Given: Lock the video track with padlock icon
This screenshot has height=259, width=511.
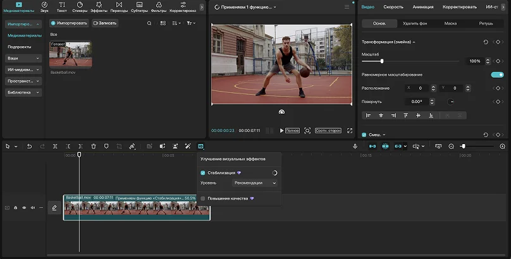Looking at the screenshot, I should coord(15,208).
